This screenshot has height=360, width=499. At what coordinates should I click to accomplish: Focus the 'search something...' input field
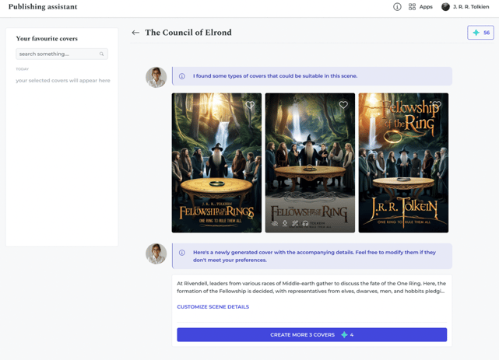[61, 54]
